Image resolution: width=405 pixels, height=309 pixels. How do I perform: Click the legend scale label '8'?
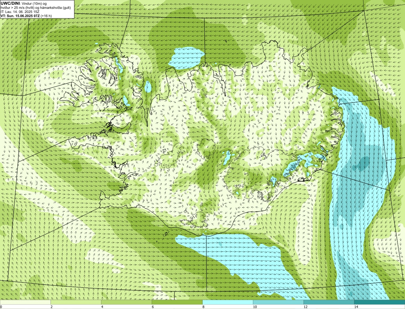click(203, 307)
